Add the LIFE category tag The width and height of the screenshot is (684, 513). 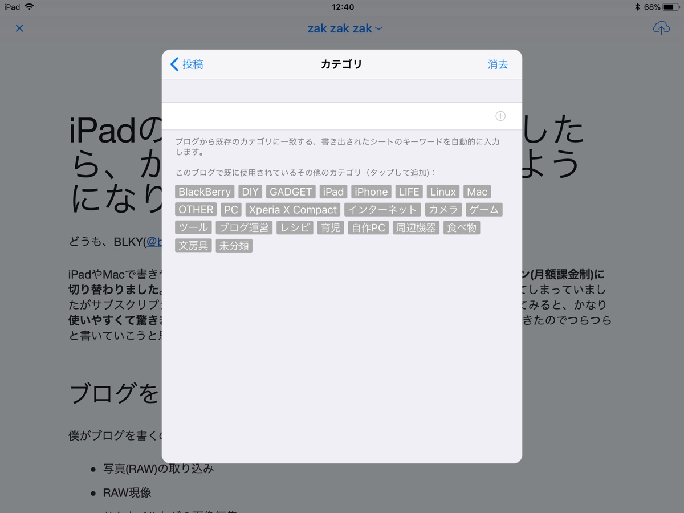[x=409, y=192]
